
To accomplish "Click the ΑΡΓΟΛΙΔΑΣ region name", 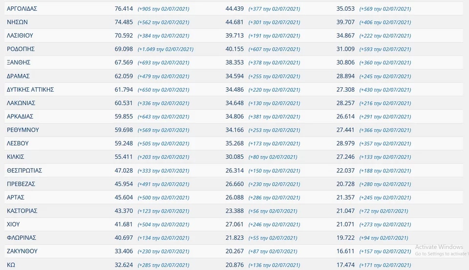I will tap(22, 9).
